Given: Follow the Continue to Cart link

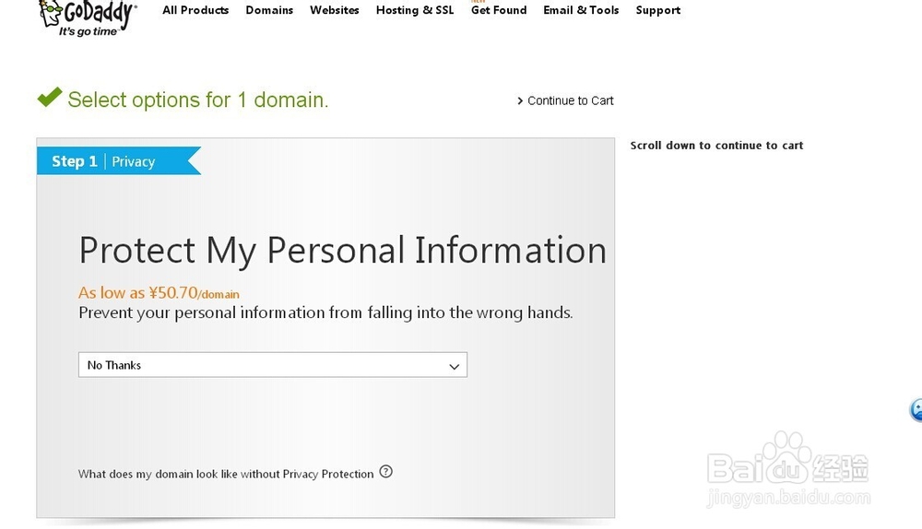Looking at the screenshot, I should click(570, 100).
